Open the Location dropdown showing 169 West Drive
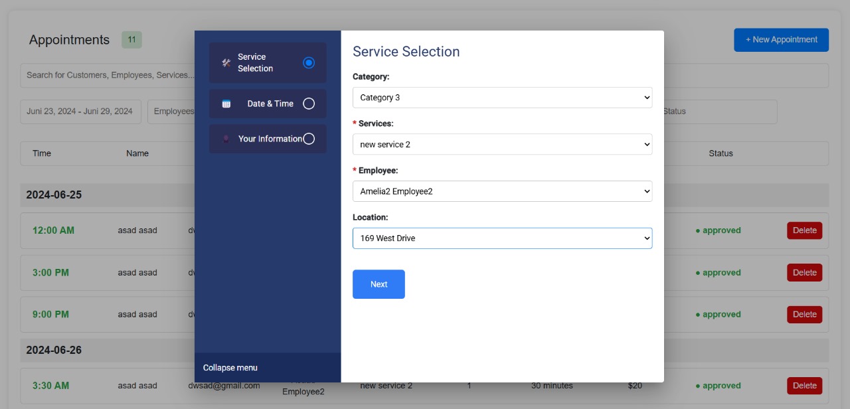Viewport: 850px width, 409px height. pyautogui.click(x=502, y=238)
